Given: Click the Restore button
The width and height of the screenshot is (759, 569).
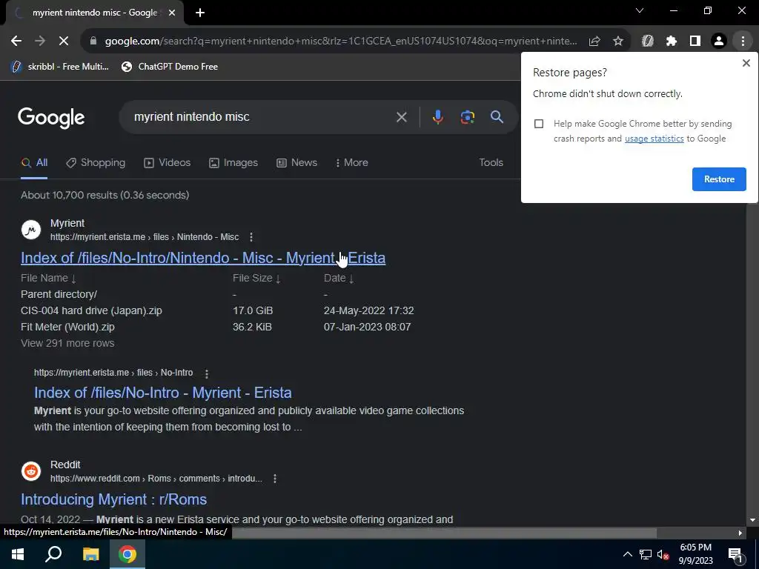Looking at the screenshot, I should [719, 179].
